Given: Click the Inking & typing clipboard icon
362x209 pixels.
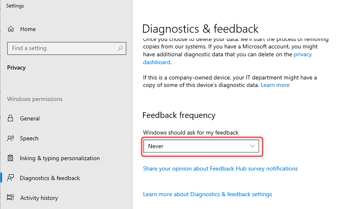Looking at the screenshot, I should tap(10, 158).
